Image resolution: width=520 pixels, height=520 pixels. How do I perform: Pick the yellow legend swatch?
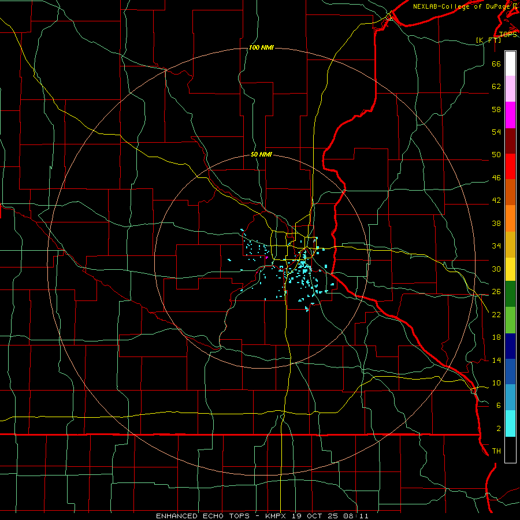coord(510,269)
